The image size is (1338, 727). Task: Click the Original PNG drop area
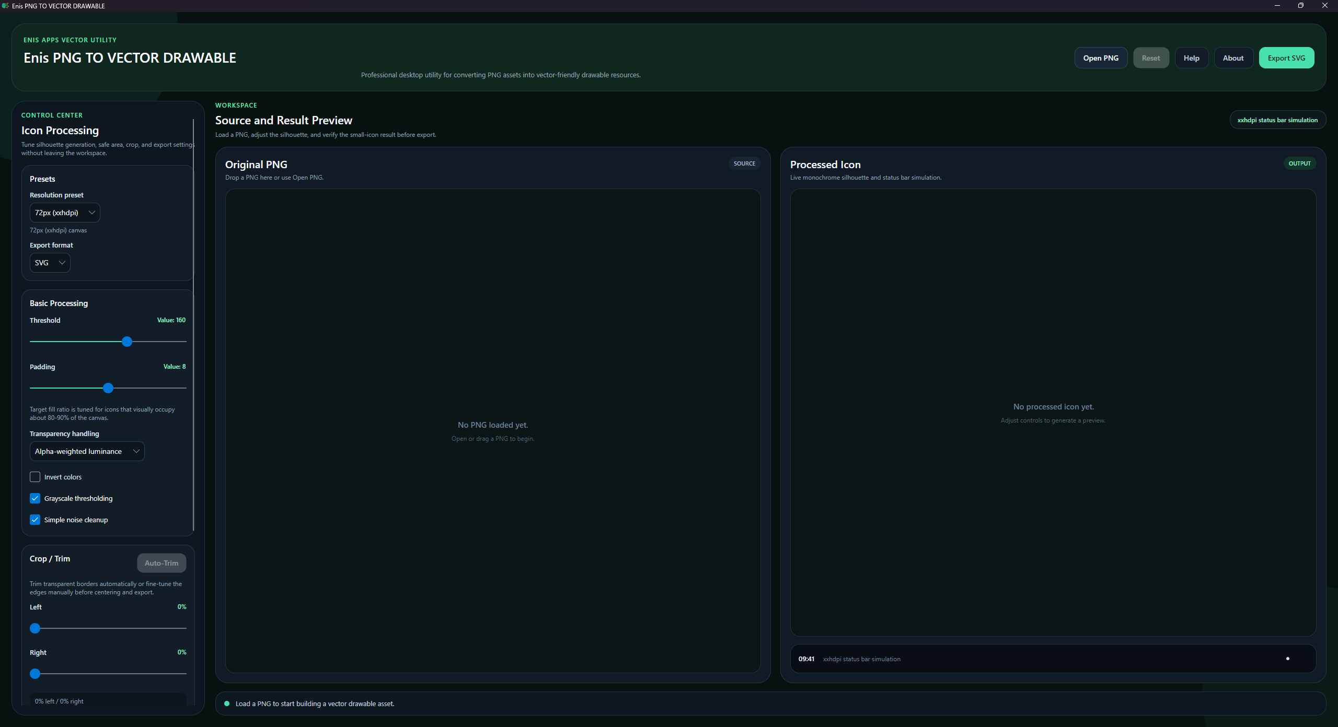tap(492, 431)
